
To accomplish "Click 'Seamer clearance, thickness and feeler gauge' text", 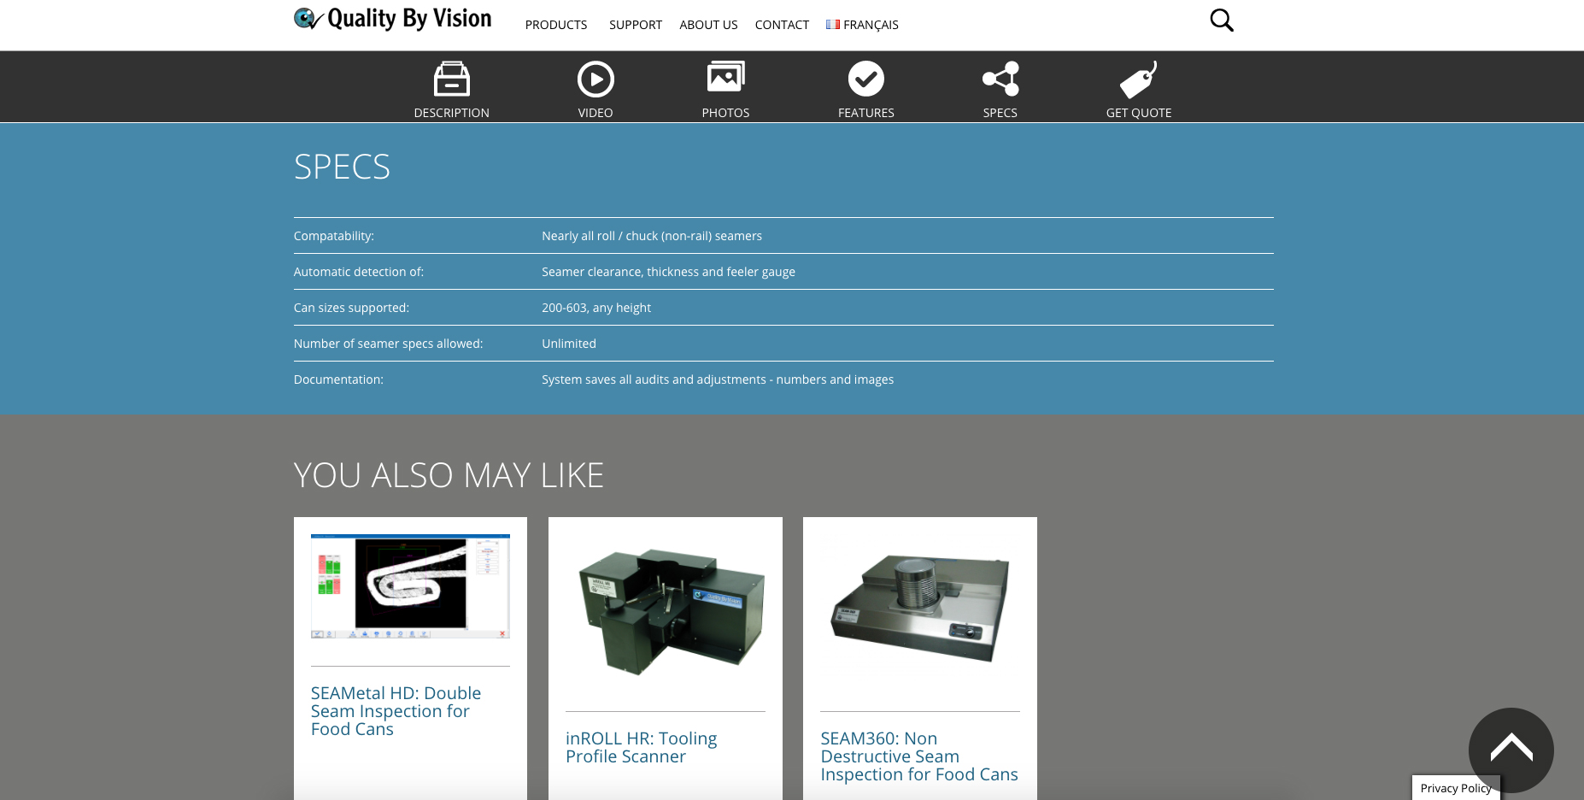I will click(668, 272).
